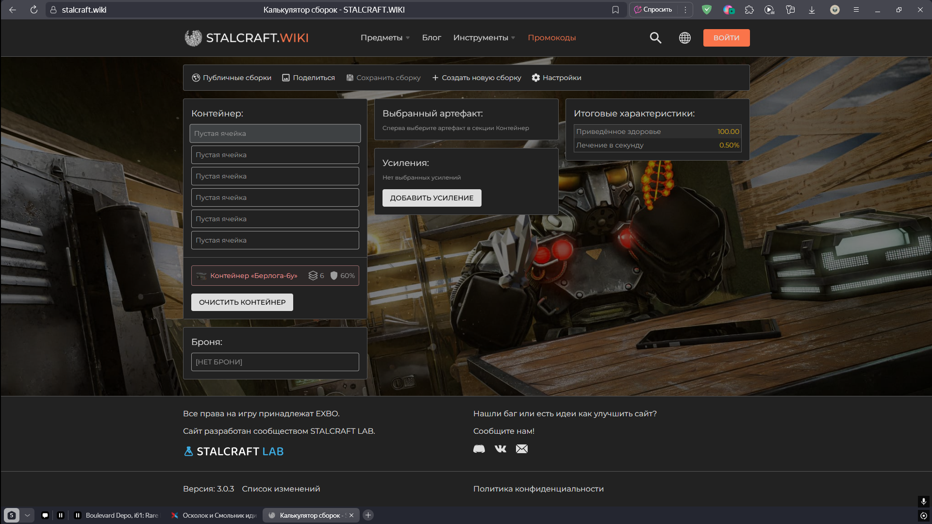Open AdGuard shield extension

pos(707,10)
